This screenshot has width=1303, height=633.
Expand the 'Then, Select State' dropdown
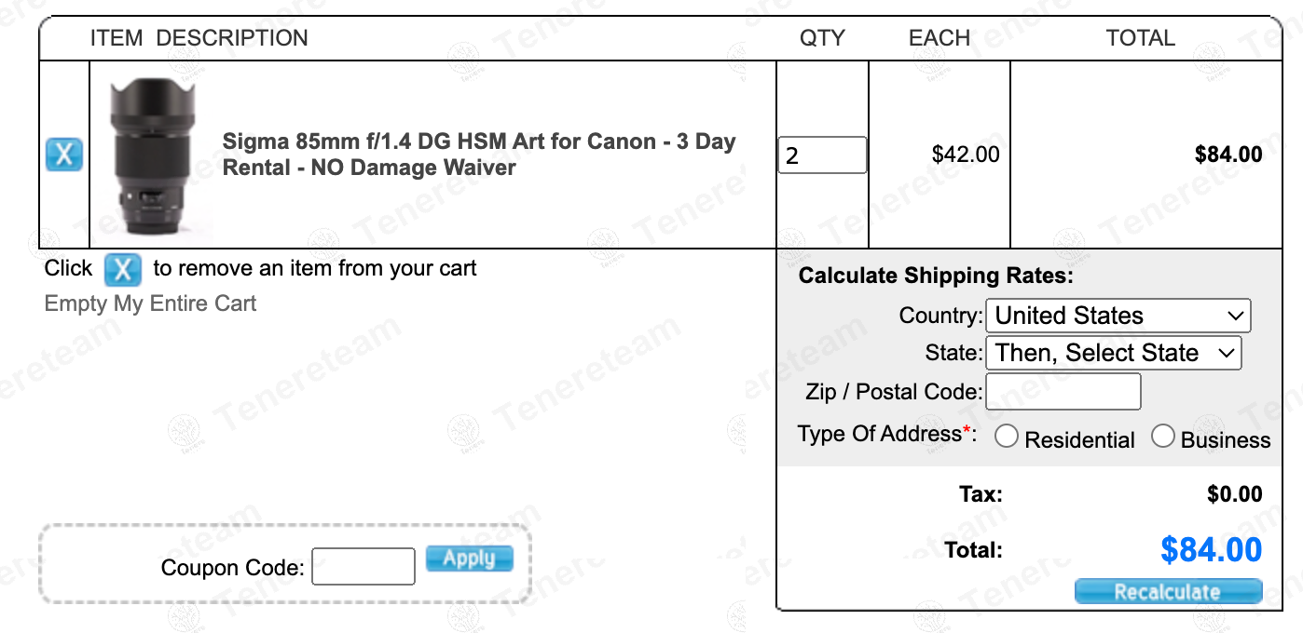click(1114, 353)
